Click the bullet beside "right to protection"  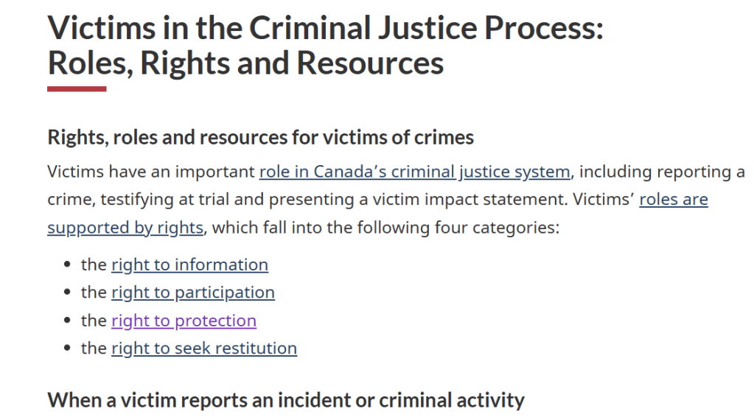[68, 321]
